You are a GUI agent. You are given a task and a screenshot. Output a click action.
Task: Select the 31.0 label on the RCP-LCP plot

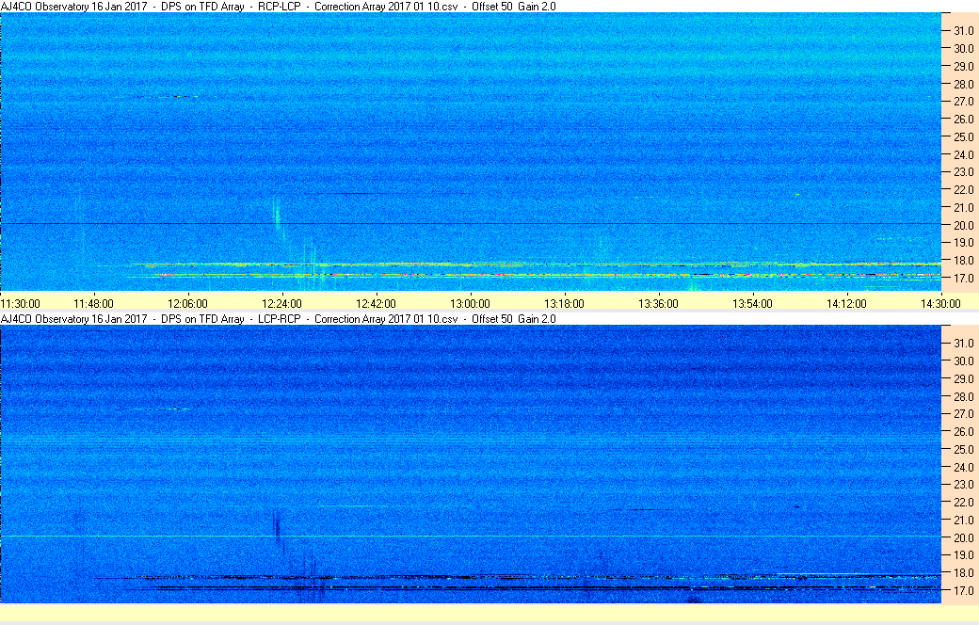[963, 31]
